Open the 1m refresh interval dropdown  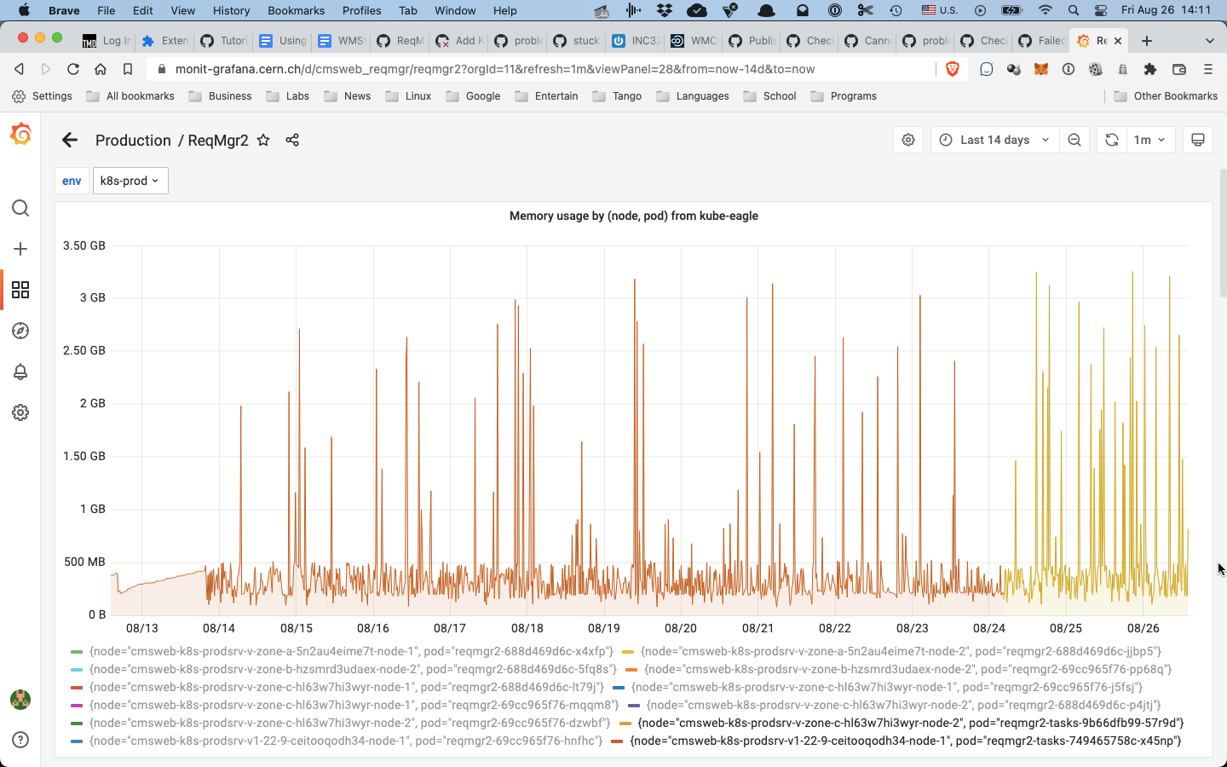pos(1150,140)
